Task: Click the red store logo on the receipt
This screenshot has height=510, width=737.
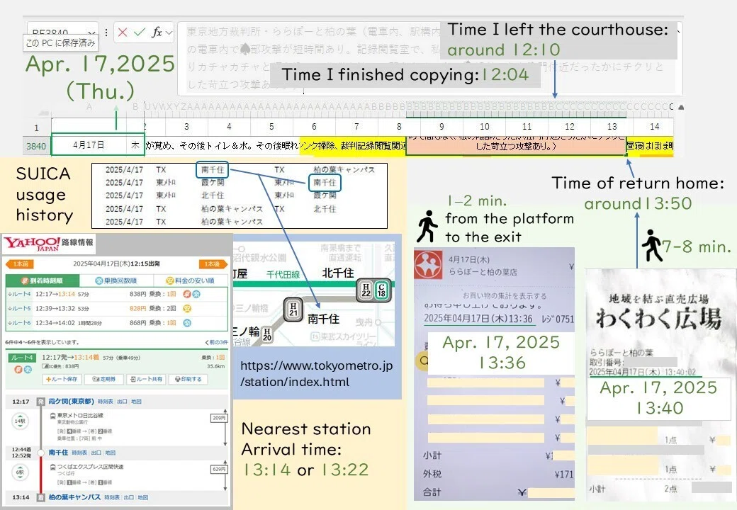Action: click(x=428, y=264)
